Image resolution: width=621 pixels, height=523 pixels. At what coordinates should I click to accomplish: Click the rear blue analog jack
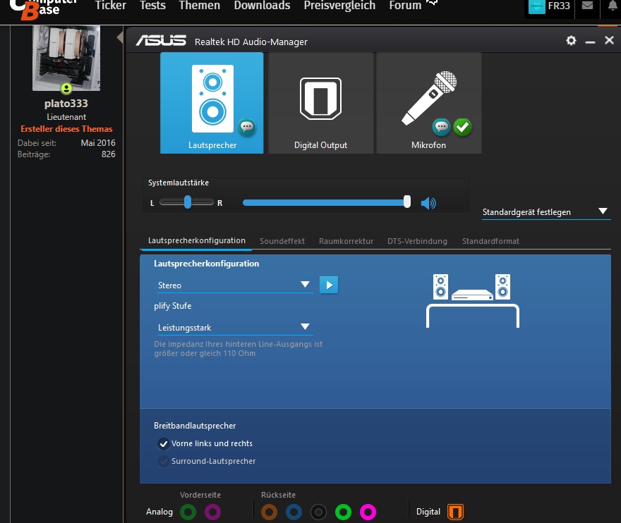tap(294, 512)
